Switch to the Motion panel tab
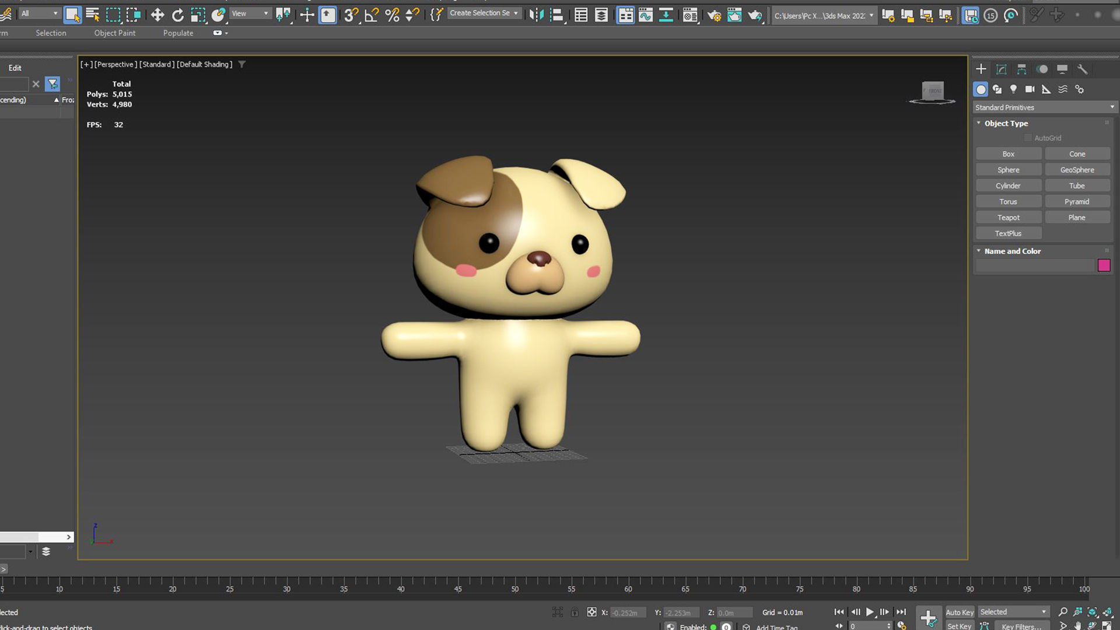Image resolution: width=1120 pixels, height=630 pixels. coord(1042,69)
